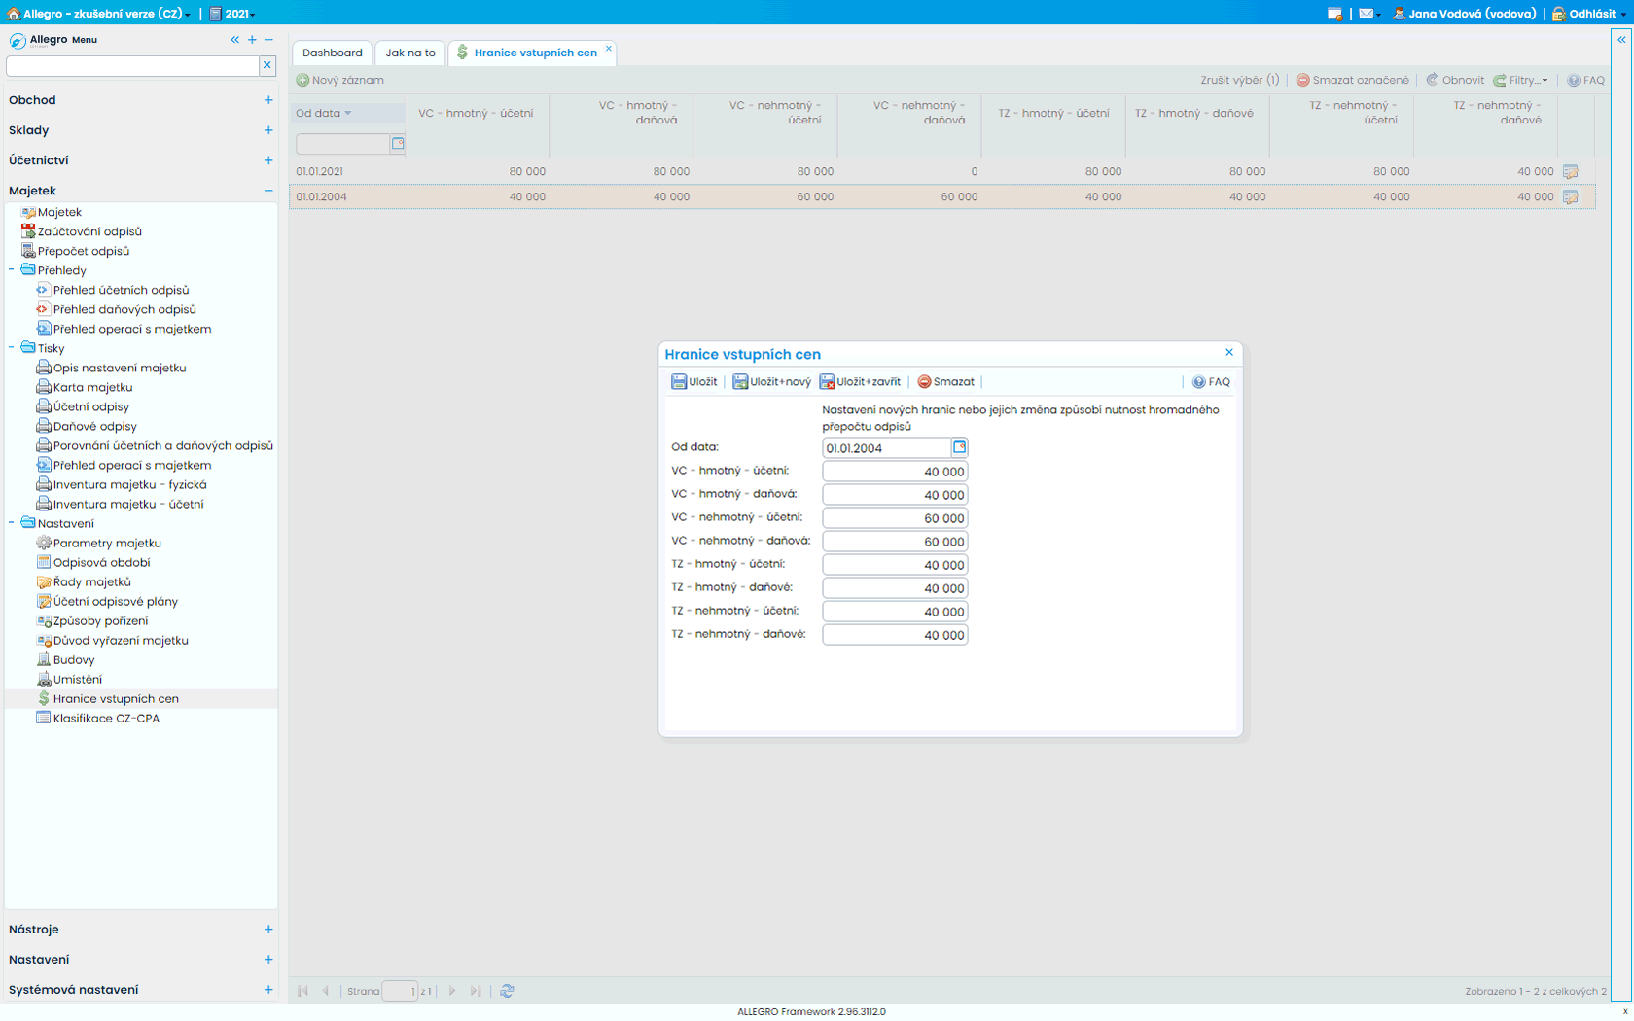The width and height of the screenshot is (1634, 1021).
Task: Open edit icon for row 01.01.2021
Action: (x=1570, y=171)
